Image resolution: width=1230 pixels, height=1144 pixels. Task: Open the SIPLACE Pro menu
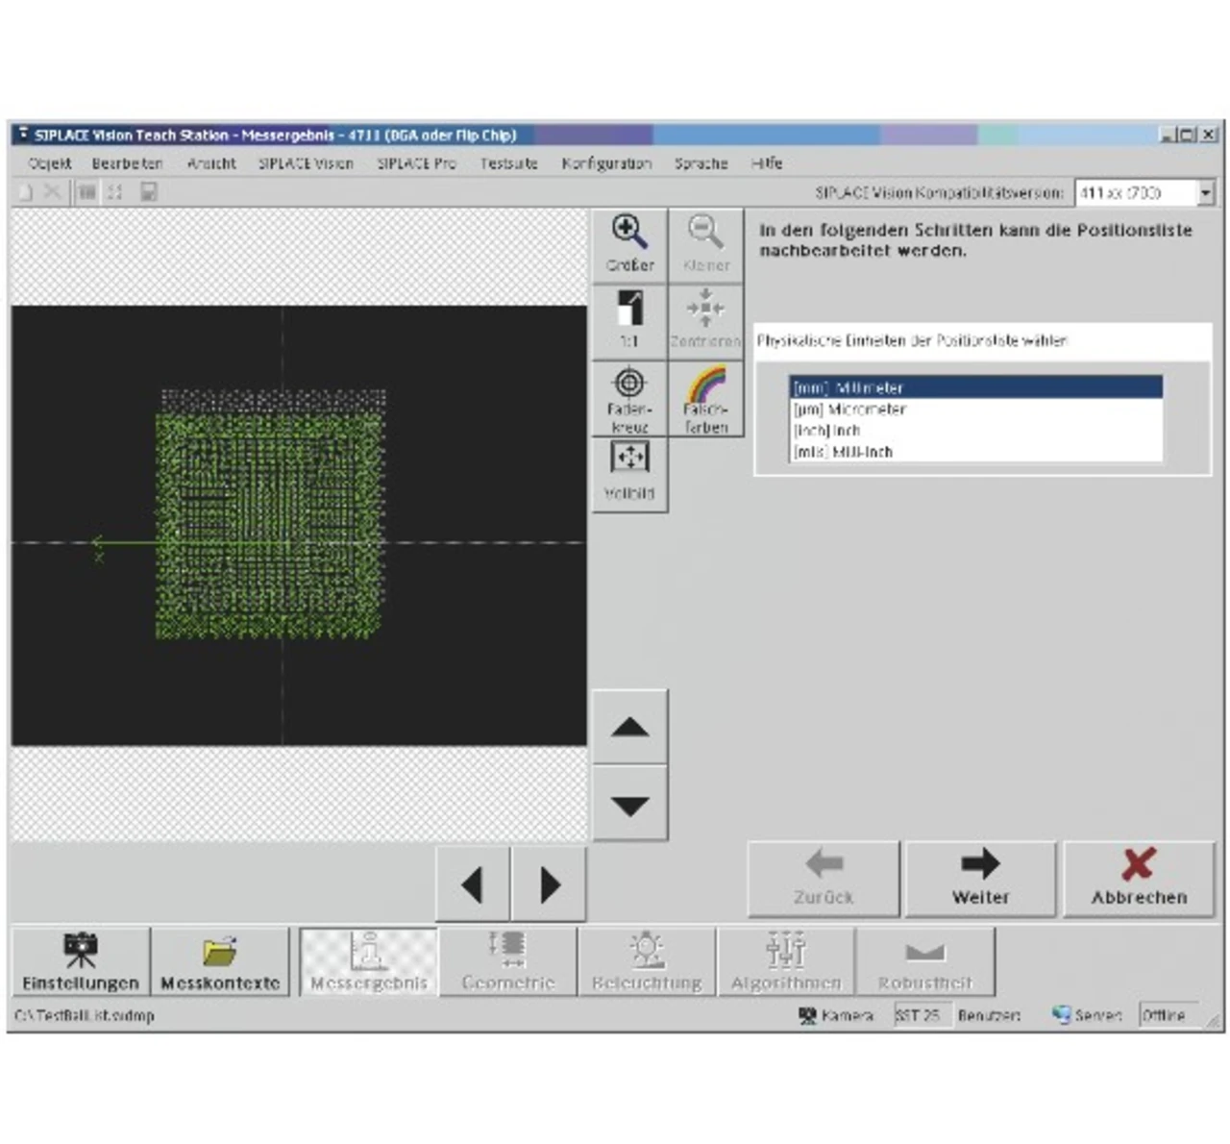click(416, 163)
